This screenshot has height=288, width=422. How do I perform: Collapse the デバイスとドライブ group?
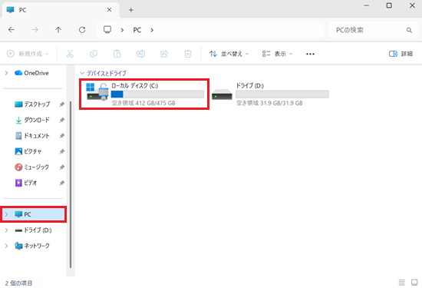[82, 73]
